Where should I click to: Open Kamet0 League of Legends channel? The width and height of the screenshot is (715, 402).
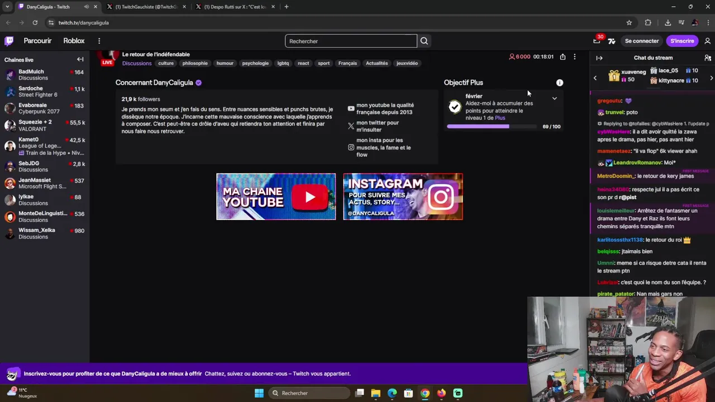point(45,146)
